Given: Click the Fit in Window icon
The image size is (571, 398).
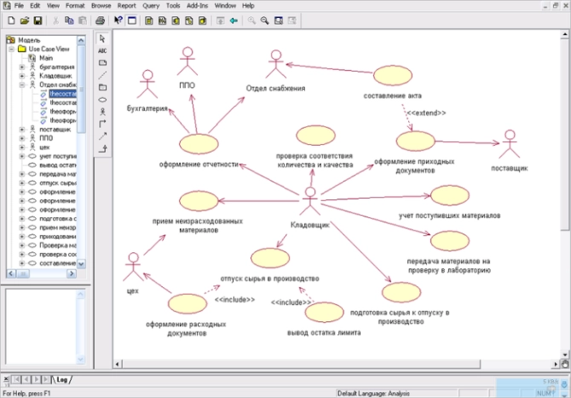Looking at the screenshot, I should point(279,20).
